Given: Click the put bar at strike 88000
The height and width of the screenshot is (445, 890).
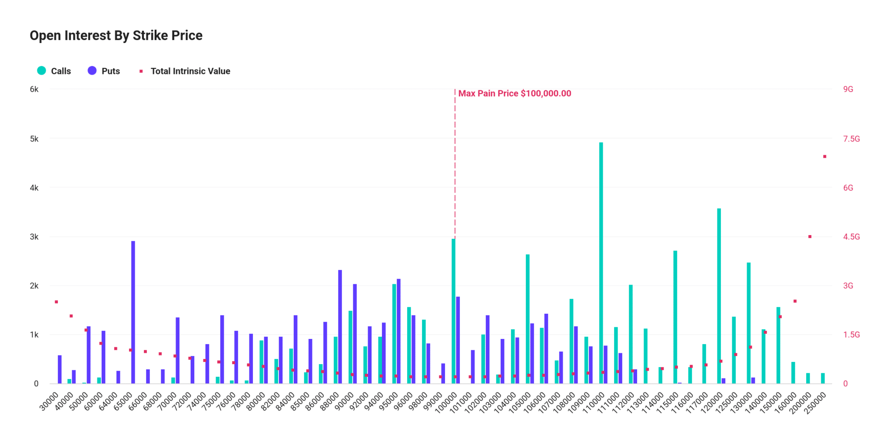Looking at the screenshot, I should pos(340,327).
